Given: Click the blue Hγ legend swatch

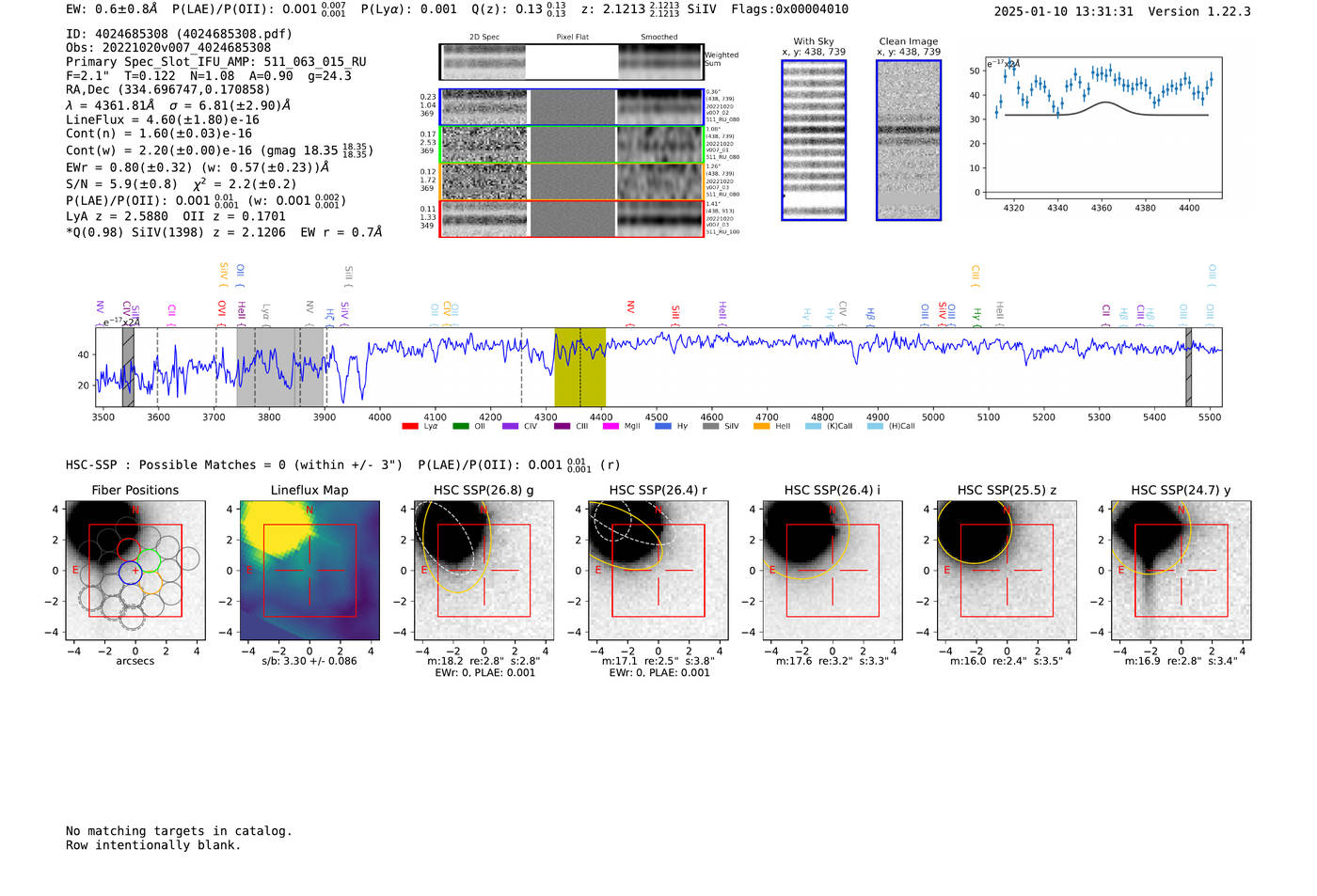Looking at the screenshot, I should (x=662, y=426).
